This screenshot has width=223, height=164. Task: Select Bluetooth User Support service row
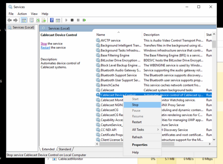click(154, 80)
